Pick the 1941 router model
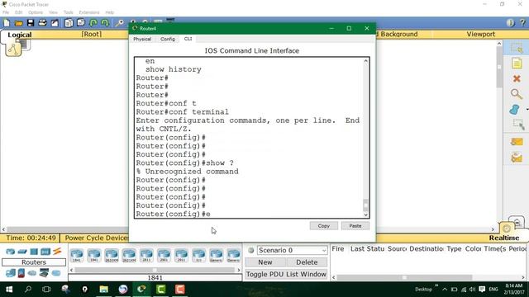The image size is (529, 297). tap(94, 255)
